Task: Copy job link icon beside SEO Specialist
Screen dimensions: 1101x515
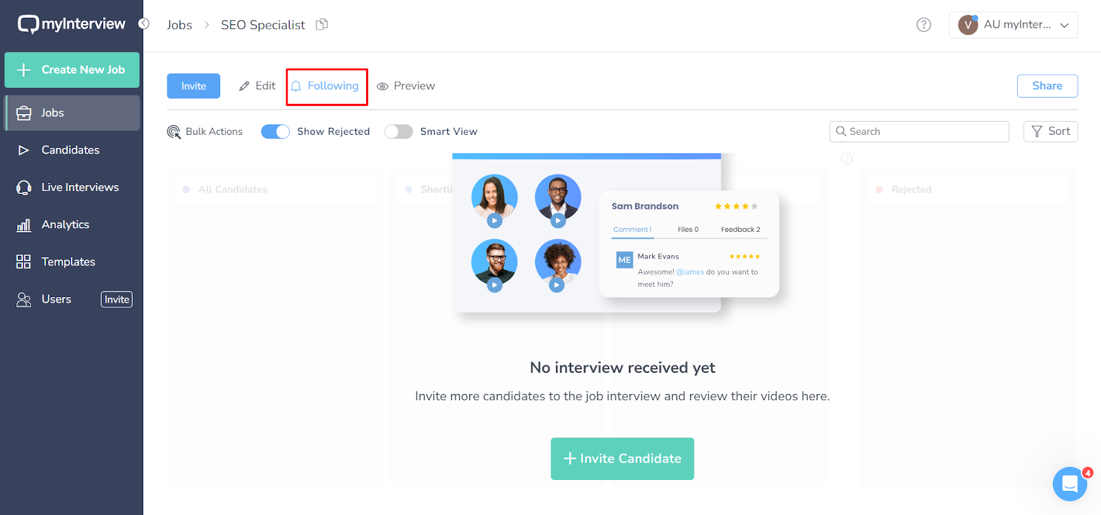Action: pyautogui.click(x=321, y=25)
